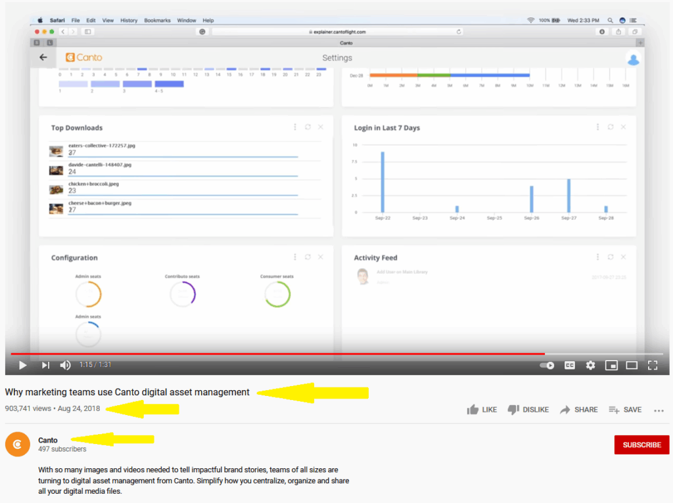Activate the Miniplayer icon
Screen dimensions: 673x503
pyautogui.click(x=611, y=365)
